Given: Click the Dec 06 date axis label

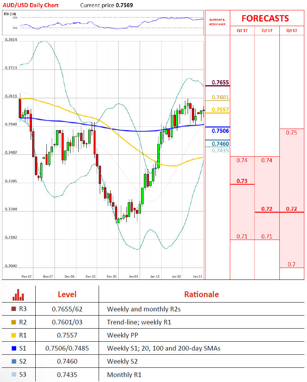Looking at the screenshot, I should click(69, 276).
